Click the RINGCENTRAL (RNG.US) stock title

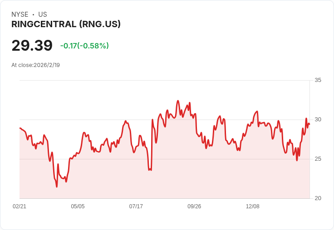coord(66,24)
